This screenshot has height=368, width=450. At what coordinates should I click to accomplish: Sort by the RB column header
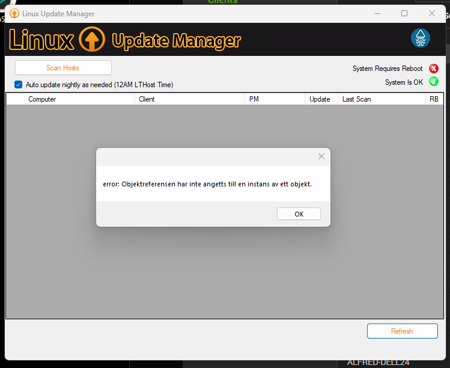(434, 99)
